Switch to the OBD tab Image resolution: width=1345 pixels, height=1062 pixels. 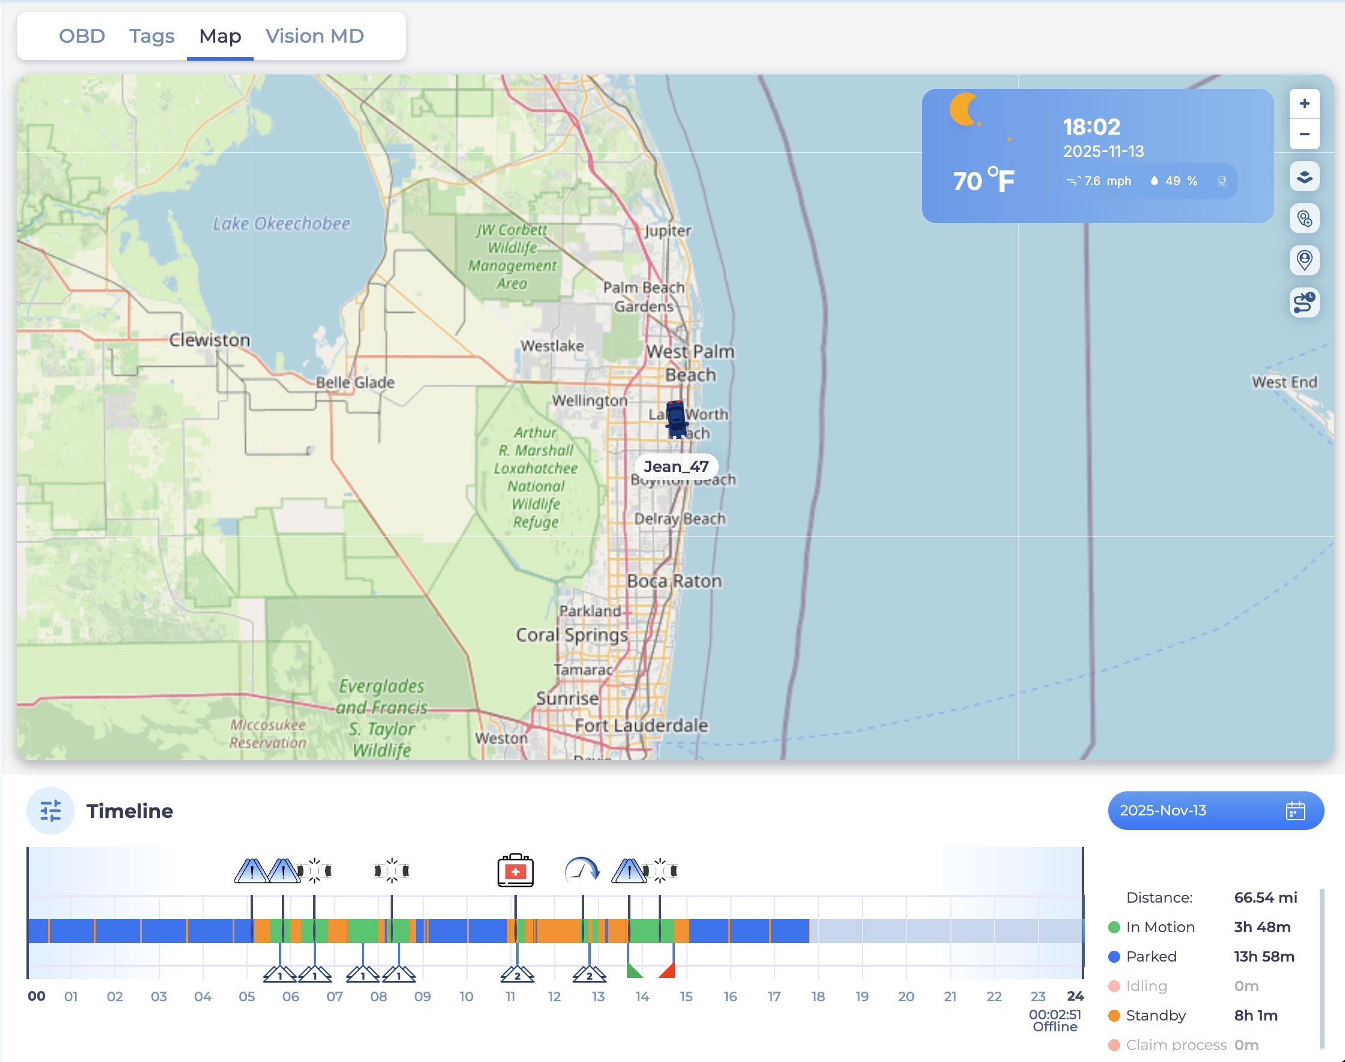coord(81,36)
